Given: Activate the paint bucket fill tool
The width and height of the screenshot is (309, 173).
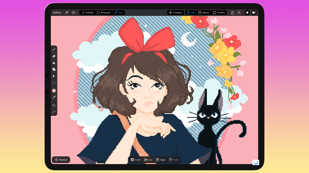Looking at the screenshot, I should coord(54,63).
